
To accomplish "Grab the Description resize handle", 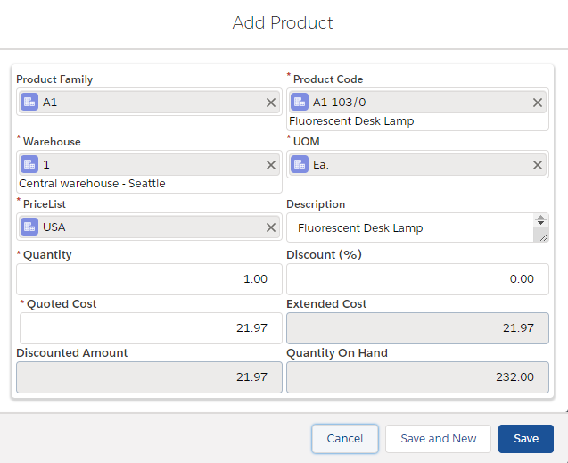I will (x=543, y=237).
